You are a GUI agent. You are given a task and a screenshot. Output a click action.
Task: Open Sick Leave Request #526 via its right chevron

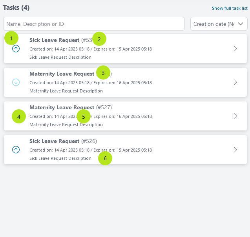pos(235,150)
